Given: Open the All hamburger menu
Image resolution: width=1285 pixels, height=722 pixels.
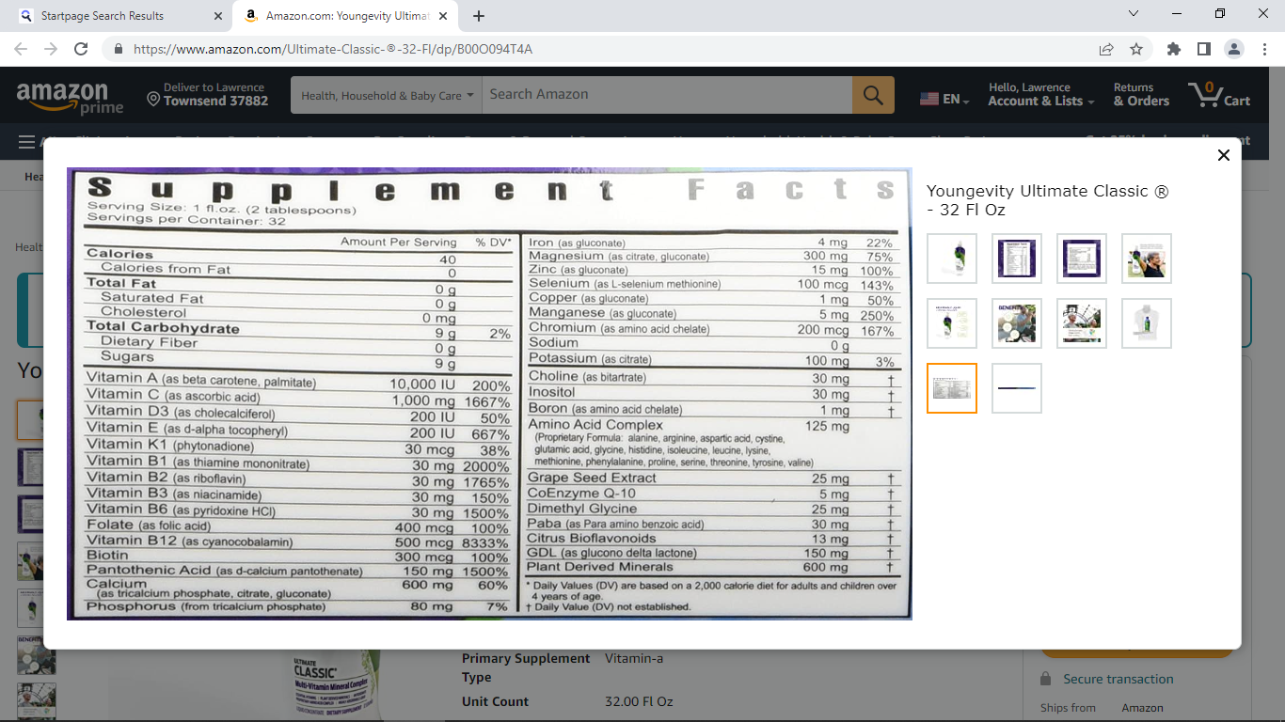Looking at the screenshot, I should (26, 143).
